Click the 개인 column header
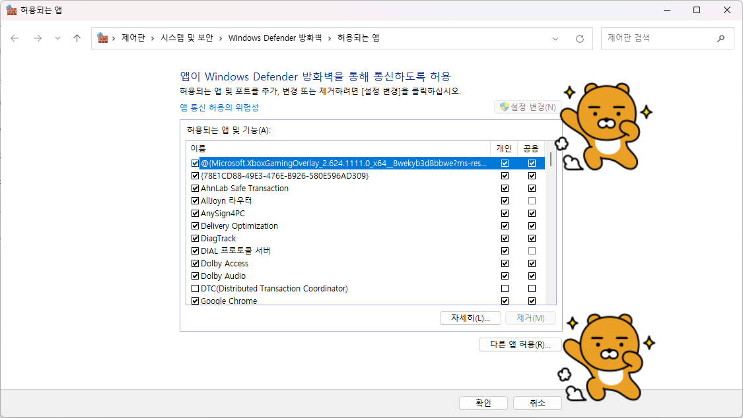This screenshot has width=743, height=418. (504, 148)
